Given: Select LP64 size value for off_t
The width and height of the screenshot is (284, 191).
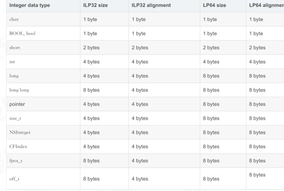Looking at the screenshot, I should [x=211, y=179].
